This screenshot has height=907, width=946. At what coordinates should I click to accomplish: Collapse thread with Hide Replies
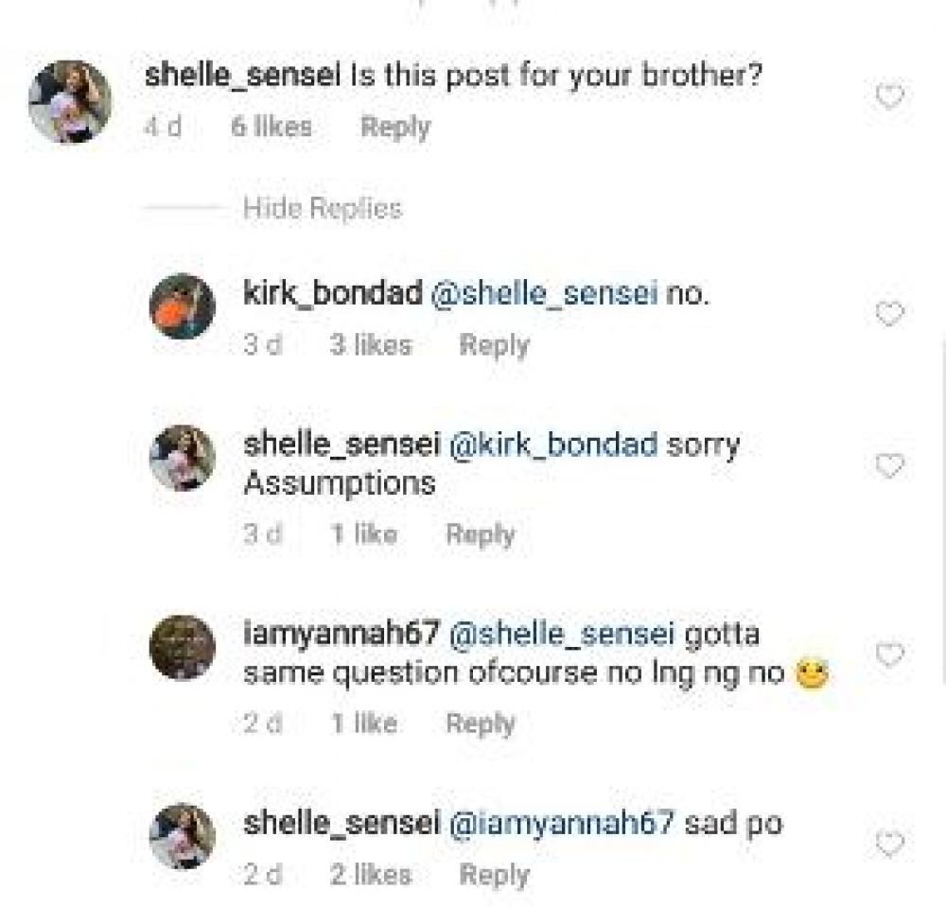pyautogui.click(x=322, y=208)
